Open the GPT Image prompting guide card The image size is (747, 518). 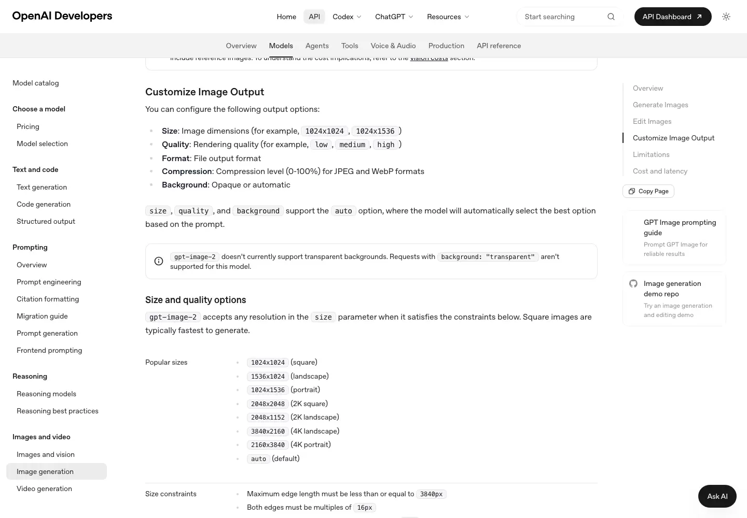pyautogui.click(x=674, y=237)
